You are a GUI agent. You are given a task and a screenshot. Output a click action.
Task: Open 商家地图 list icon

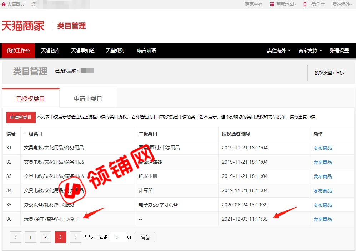coord(271,4)
